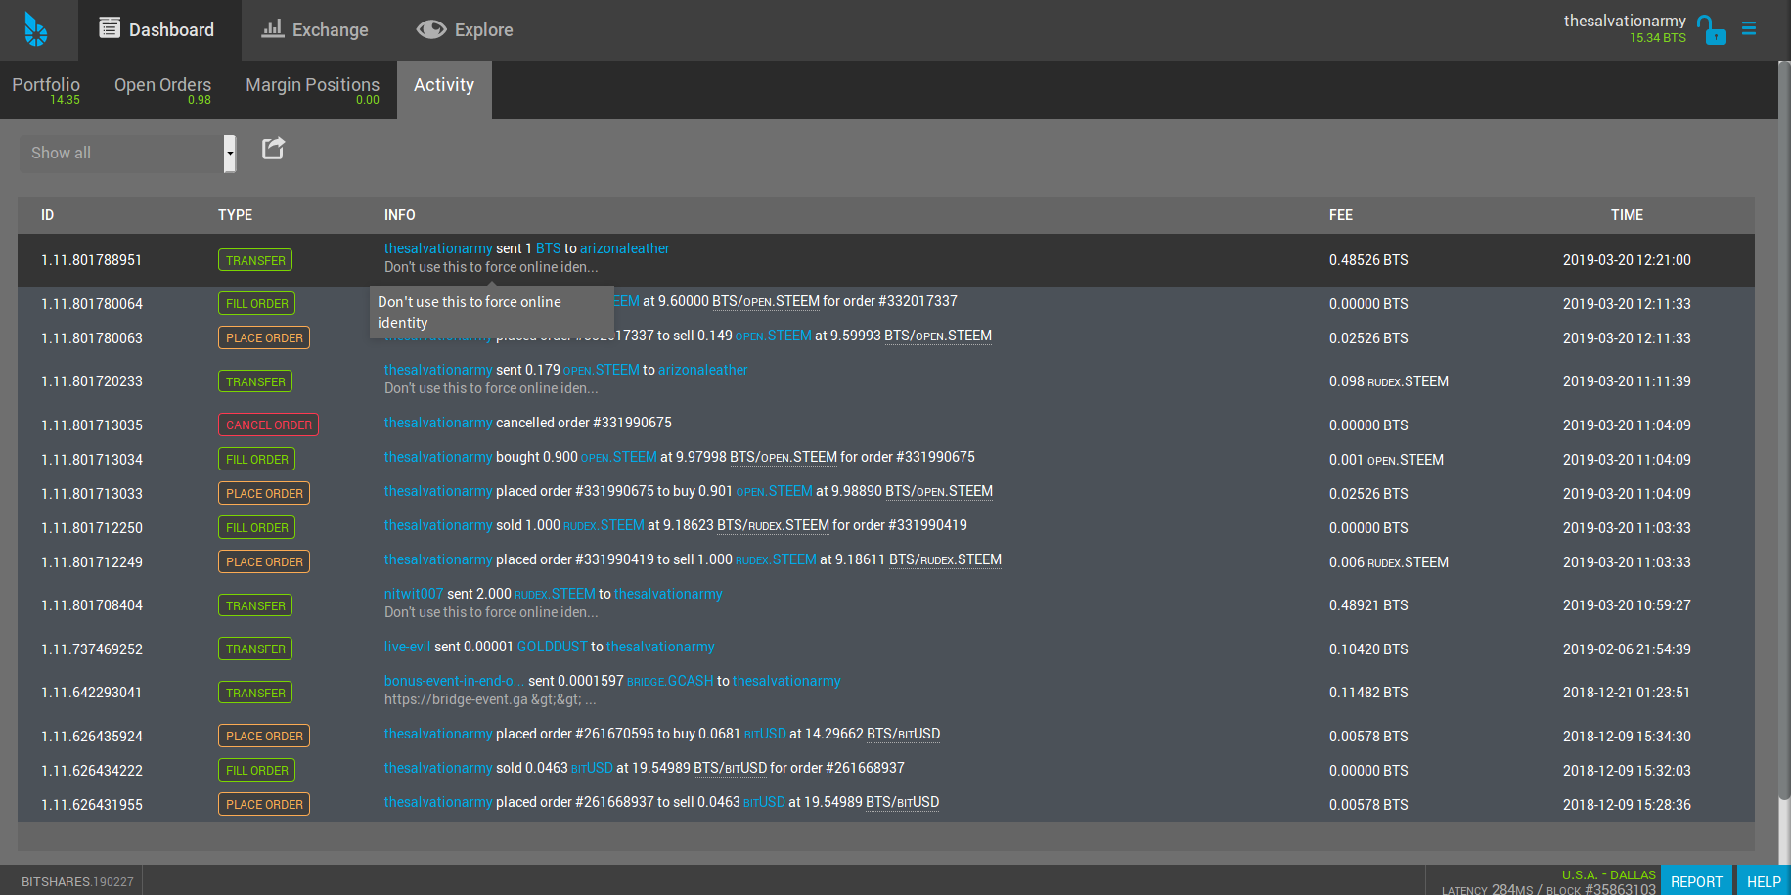Click the BITSHARES.190227 version label

coord(77,881)
